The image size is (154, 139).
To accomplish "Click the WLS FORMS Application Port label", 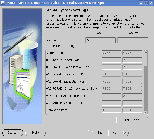I will (x=66, y=74).
